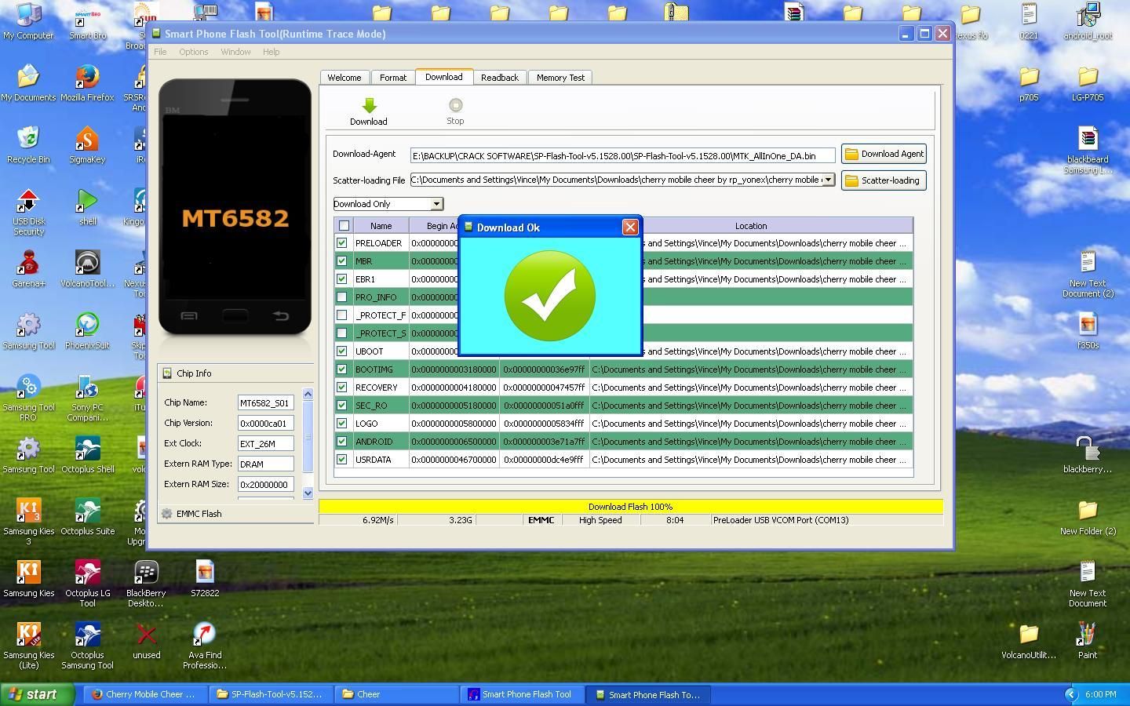Open BlackBerry Desktop icon
Image resolution: width=1130 pixels, height=706 pixels.
146,584
